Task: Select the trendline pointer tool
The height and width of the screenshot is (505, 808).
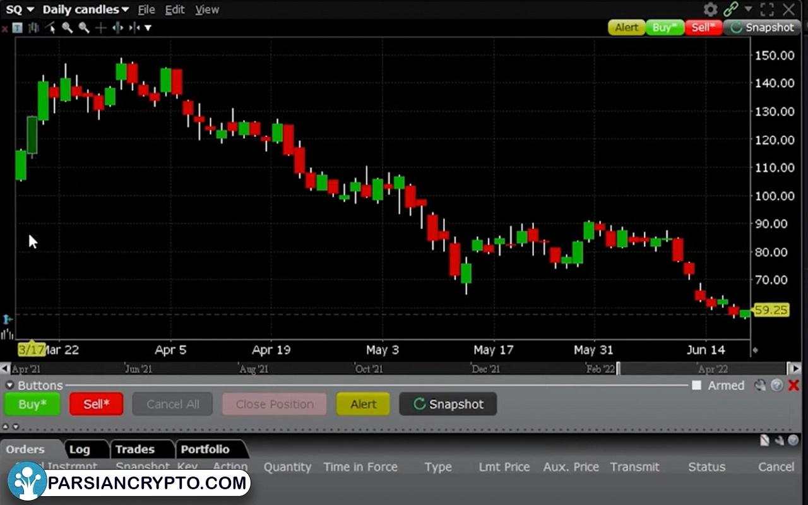Action: click(x=50, y=28)
